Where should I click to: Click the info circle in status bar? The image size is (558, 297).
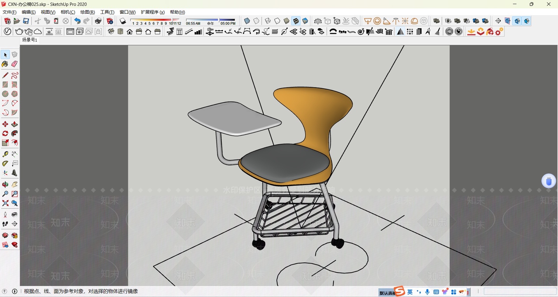coord(15,291)
